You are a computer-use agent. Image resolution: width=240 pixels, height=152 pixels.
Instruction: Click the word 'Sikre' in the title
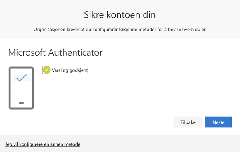[94, 15]
